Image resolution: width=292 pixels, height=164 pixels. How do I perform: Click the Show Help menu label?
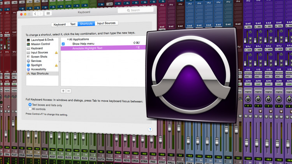(83, 44)
